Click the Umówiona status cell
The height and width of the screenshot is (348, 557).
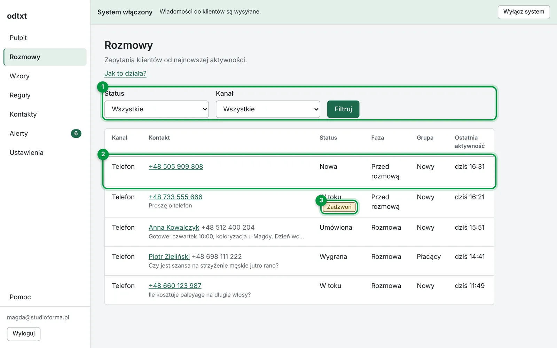pos(336,227)
